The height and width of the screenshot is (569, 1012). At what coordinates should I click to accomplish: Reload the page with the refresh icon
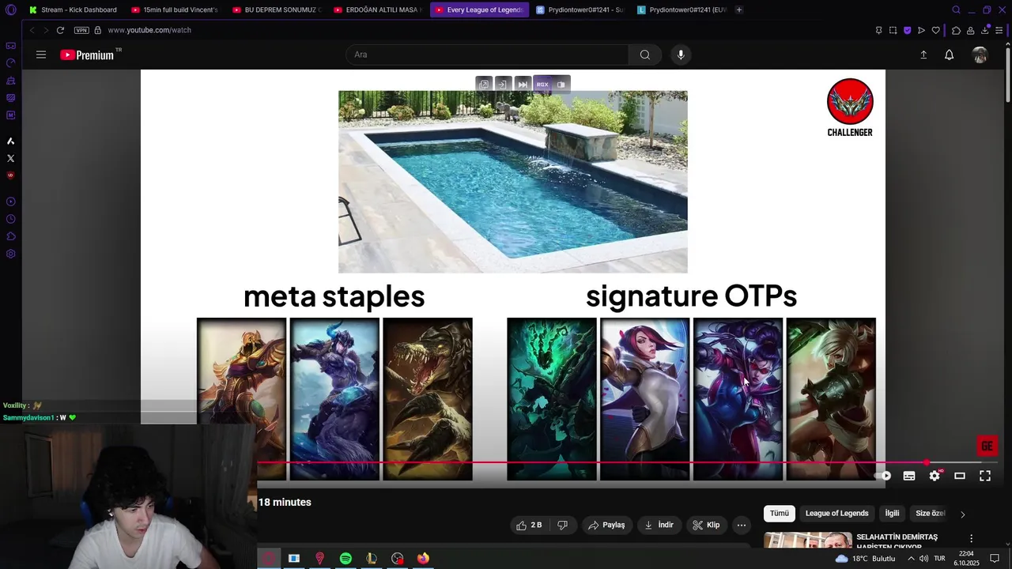coord(60,30)
